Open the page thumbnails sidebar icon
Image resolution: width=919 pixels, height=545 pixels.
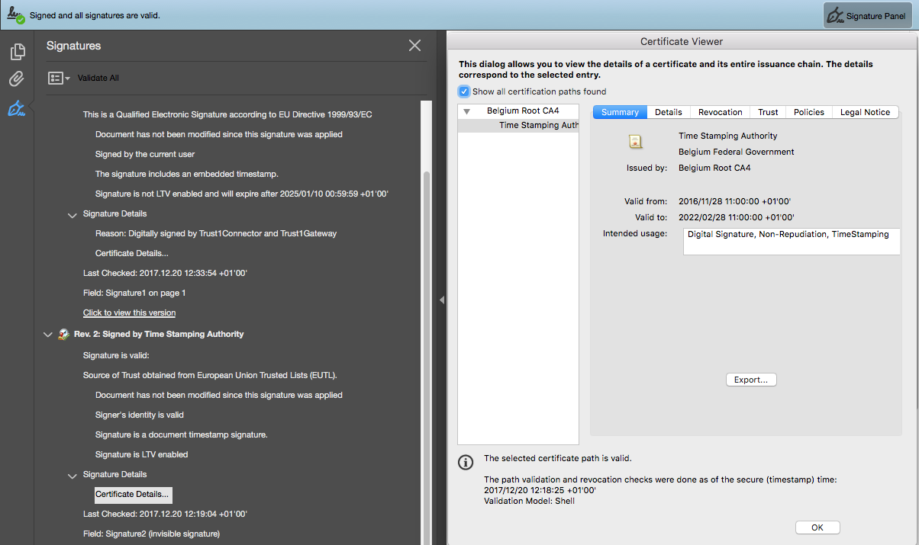pos(17,52)
